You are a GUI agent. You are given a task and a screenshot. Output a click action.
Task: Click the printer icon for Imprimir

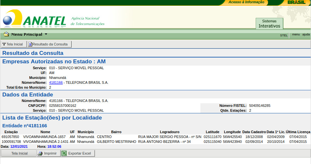[x=40, y=153]
